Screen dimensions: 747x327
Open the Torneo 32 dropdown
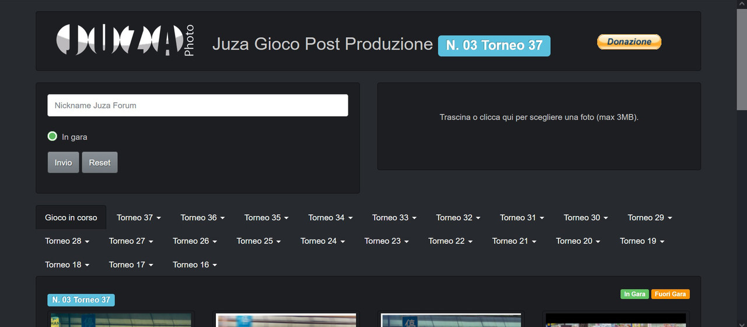(458, 217)
